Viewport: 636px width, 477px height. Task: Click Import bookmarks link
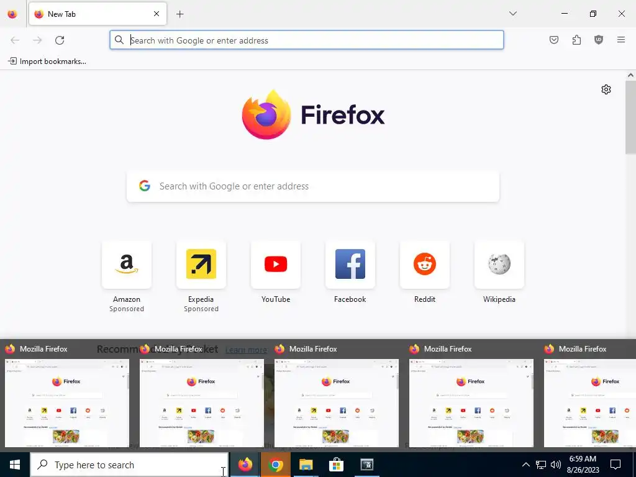47,61
